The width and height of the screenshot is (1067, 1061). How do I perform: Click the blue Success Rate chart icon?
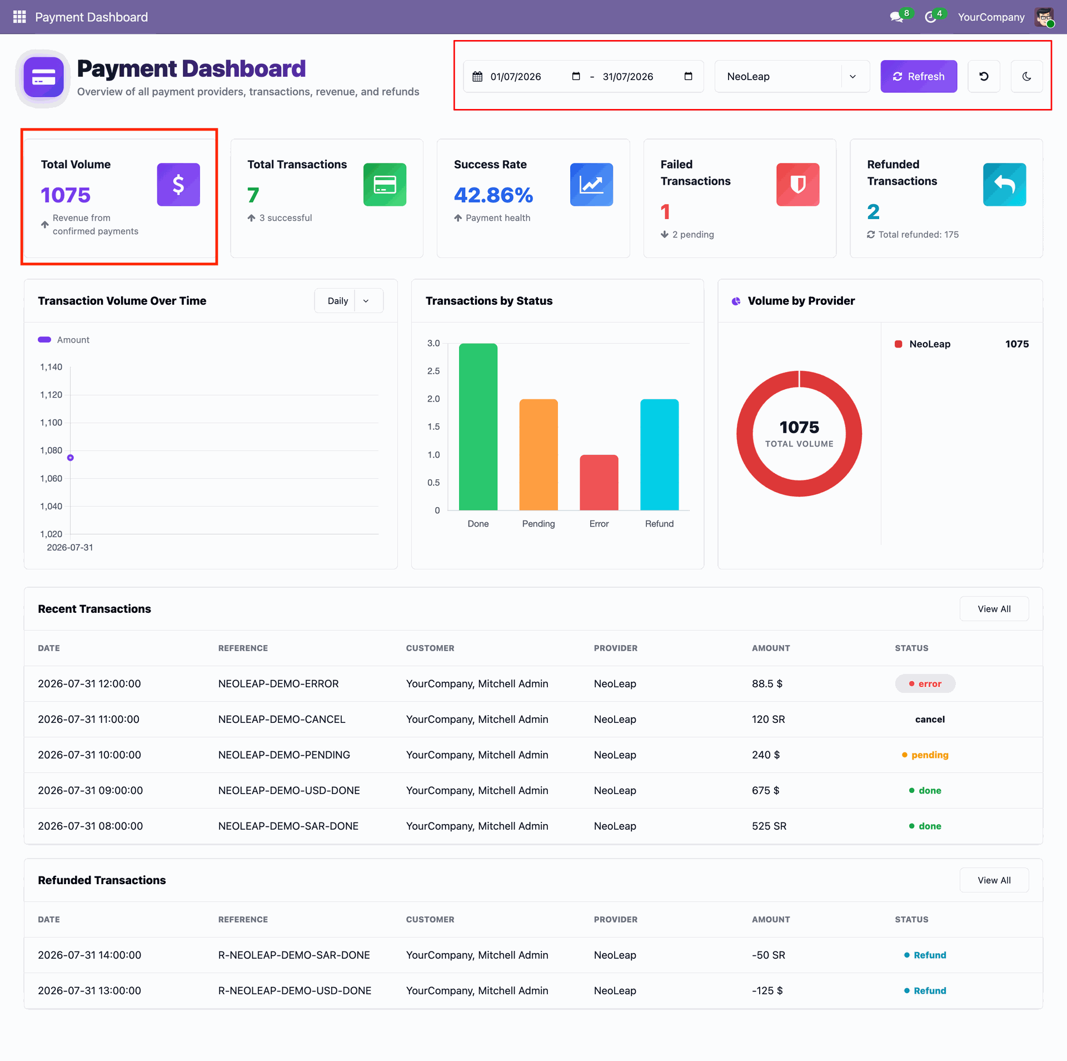[x=591, y=185]
